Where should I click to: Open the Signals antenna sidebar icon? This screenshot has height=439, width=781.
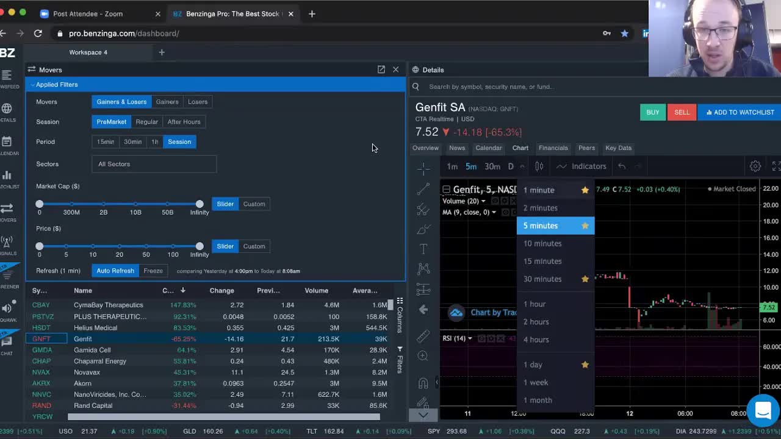[x=7, y=241]
